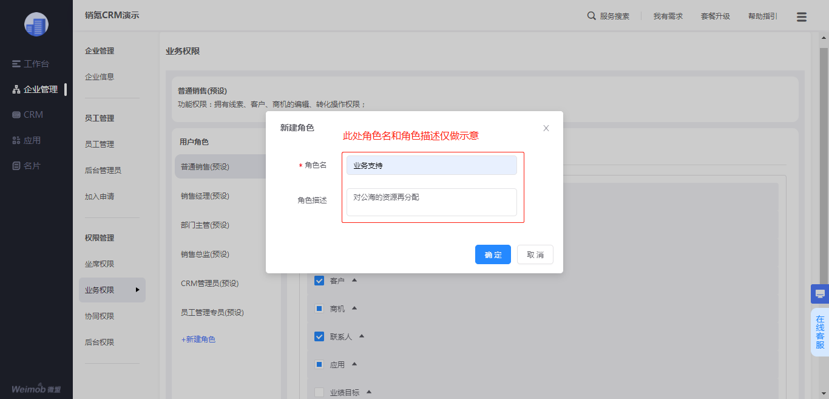Select the 员工管理专员(预设) role
829x399 pixels.
[x=212, y=313]
